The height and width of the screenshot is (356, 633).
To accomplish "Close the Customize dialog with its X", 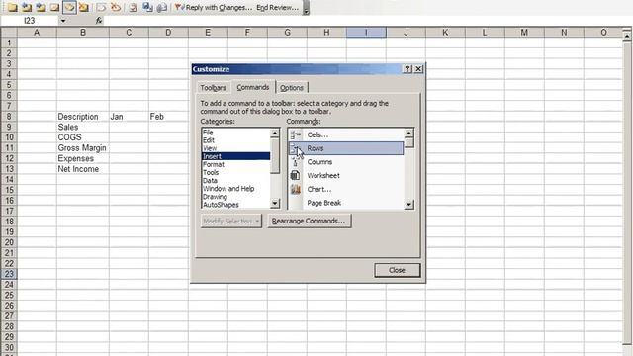I will click(418, 69).
